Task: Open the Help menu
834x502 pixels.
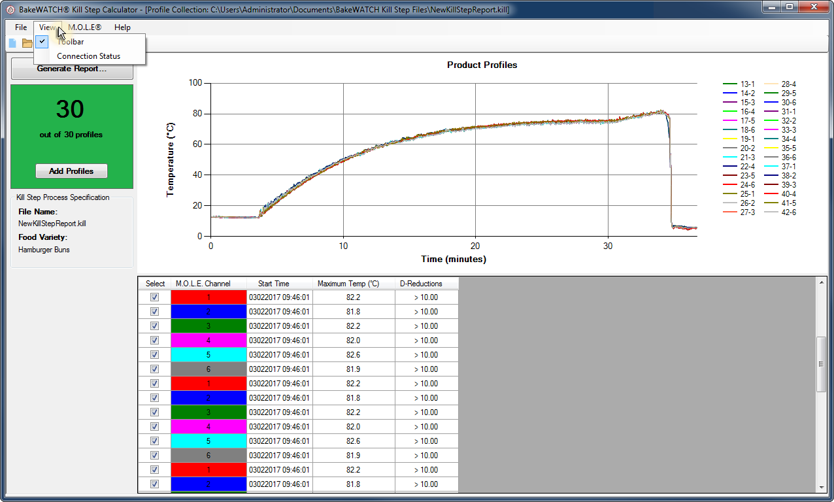Action: pos(122,27)
